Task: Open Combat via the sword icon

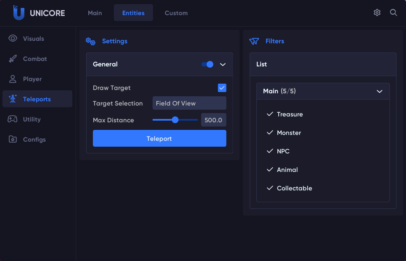Action: (x=13, y=59)
